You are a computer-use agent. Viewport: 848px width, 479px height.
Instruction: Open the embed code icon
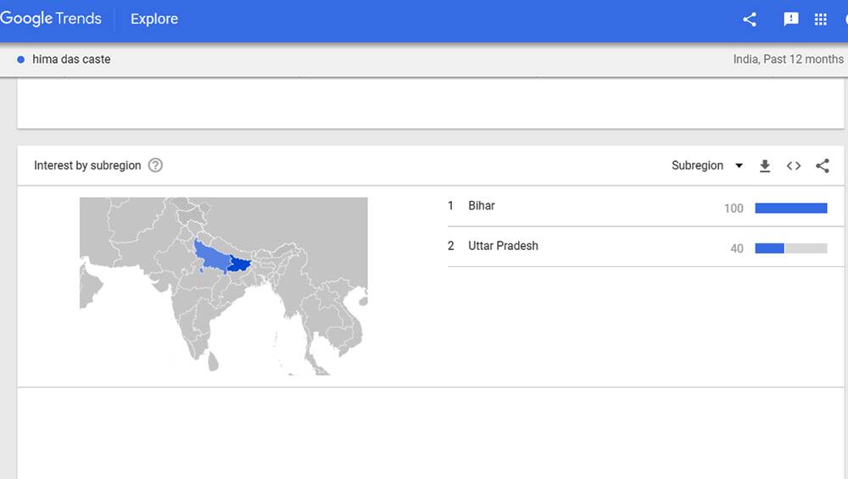point(794,165)
